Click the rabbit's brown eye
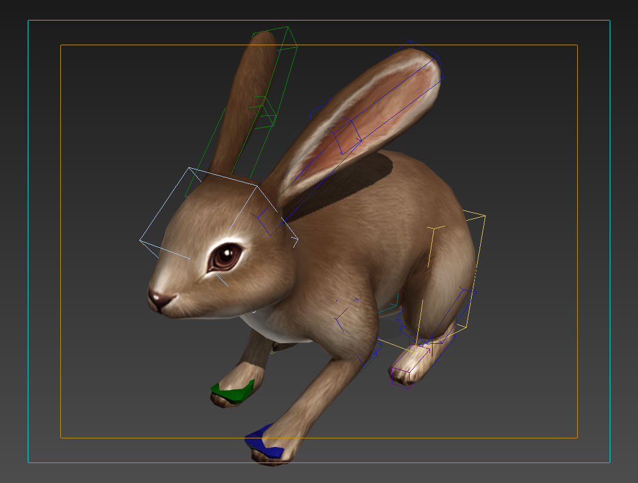Image resolution: width=638 pixels, height=483 pixels. click(x=225, y=256)
